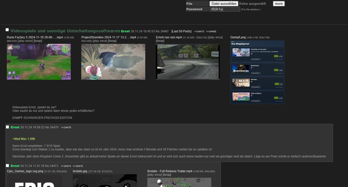
Task: Open the ProjectShoreline video thumbnail
Action: click(x=113, y=62)
